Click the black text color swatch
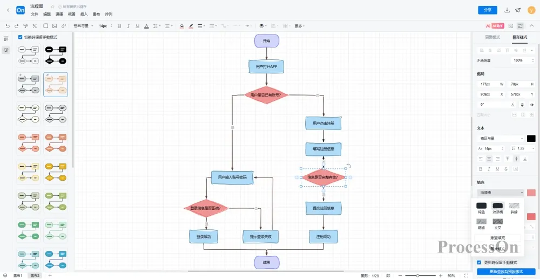540x279 pixels. click(531, 139)
